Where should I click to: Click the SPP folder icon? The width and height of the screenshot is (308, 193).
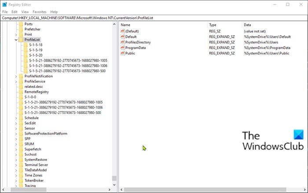click(21, 138)
